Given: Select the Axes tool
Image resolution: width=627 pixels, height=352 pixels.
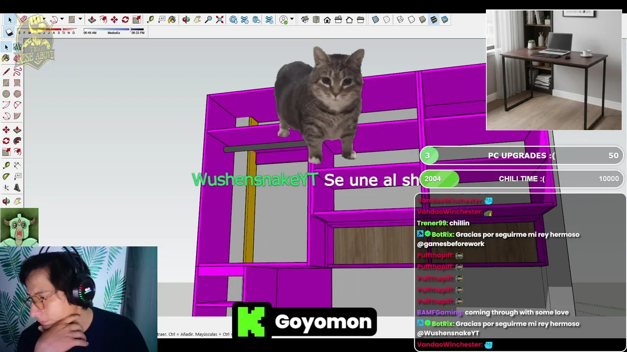Looking at the screenshot, I should coord(6,187).
